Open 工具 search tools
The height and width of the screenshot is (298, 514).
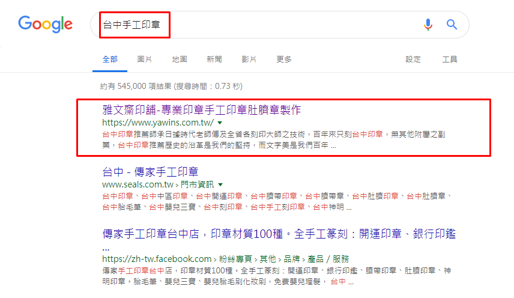coord(449,59)
